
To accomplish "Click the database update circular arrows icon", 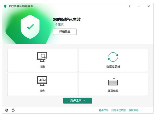I will (113, 57).
